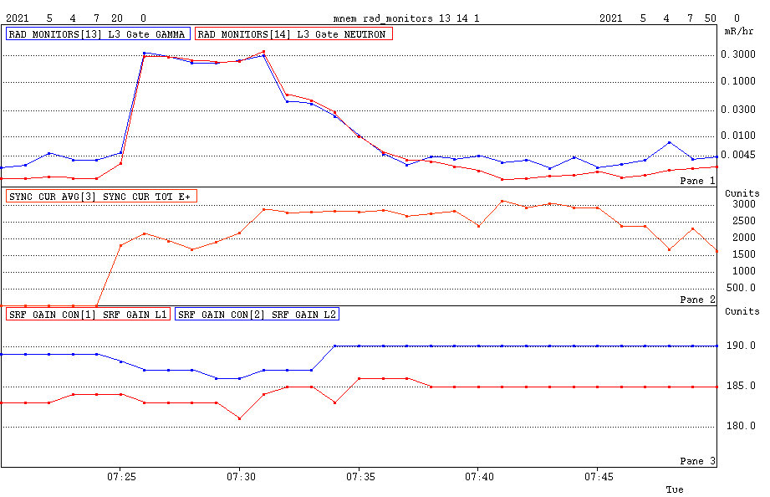This screenshot has width=770, height=497.
Task: Click the Cunits label above Pane 2 axis
Action: point(742,193)
